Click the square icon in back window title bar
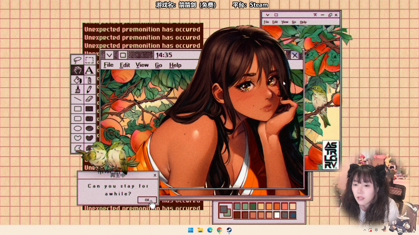Image resolution: width=419 pixels, height=235 pixels. tap(276, 15)
